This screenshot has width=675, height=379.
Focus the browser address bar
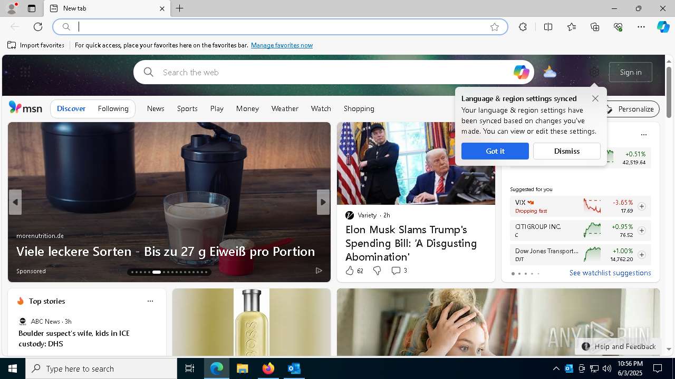click(280, 27)
